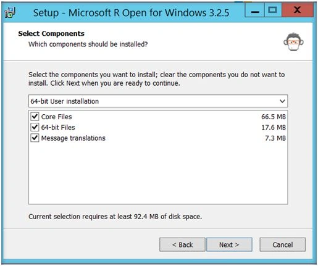Screen dimensions: 318x266
Task: Click the setup installer icon in title bar
Action: pos(10,12)
